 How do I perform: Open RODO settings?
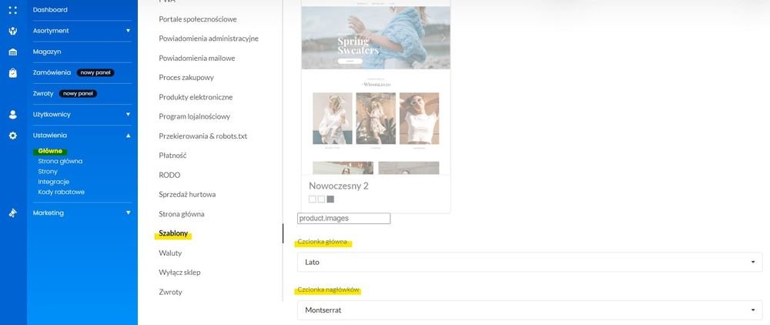pos(169,175)
